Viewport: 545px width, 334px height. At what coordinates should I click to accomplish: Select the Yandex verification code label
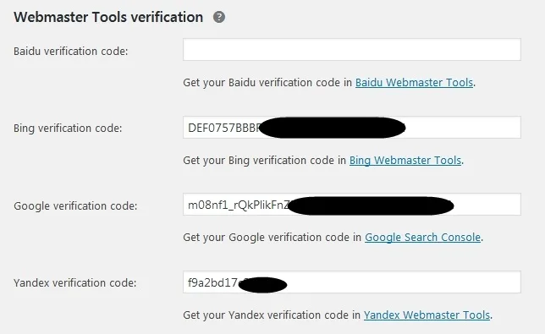point(75,283)
